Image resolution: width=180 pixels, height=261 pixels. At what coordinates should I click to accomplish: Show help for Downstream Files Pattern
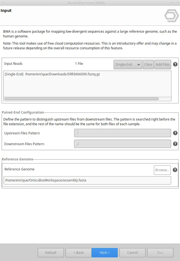[x=175, y=144]
